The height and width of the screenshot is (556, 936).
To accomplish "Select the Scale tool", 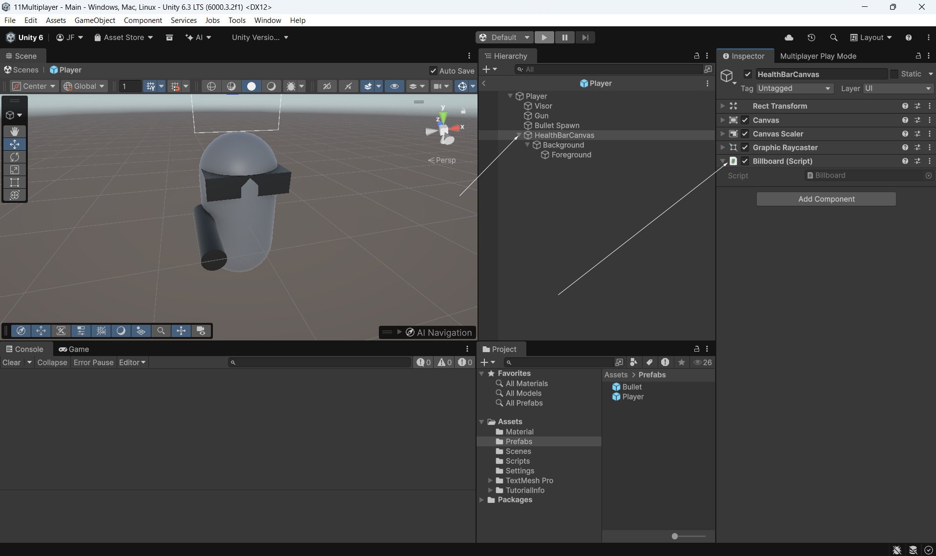I will point(15,170).
